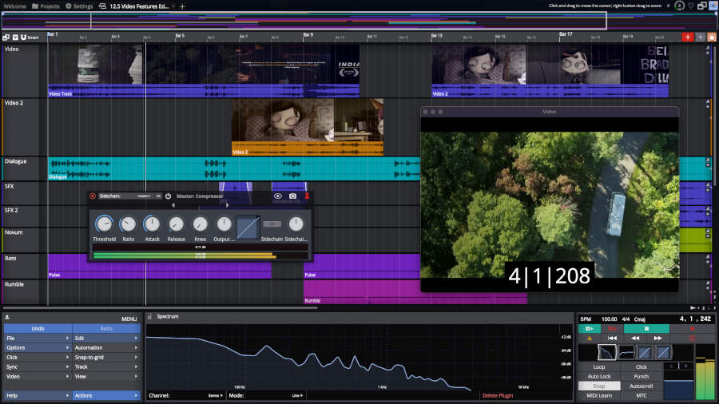This screenshot has height=404, width=719.
Task: Expand the Track menu
Action: click(x=106, y=367)
